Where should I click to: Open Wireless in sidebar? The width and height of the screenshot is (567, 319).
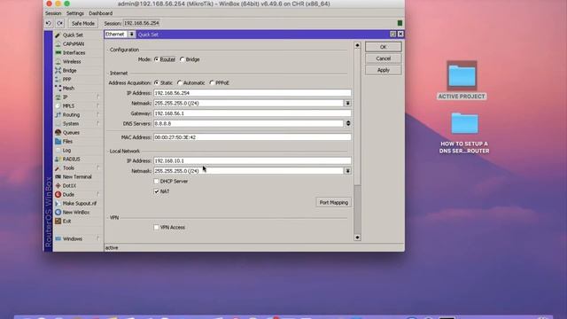tap(72, 61)
